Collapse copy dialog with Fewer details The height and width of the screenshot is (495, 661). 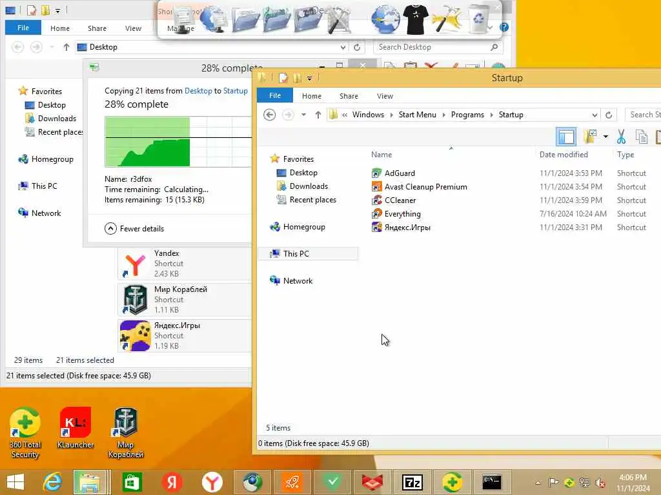pos(134,229)
